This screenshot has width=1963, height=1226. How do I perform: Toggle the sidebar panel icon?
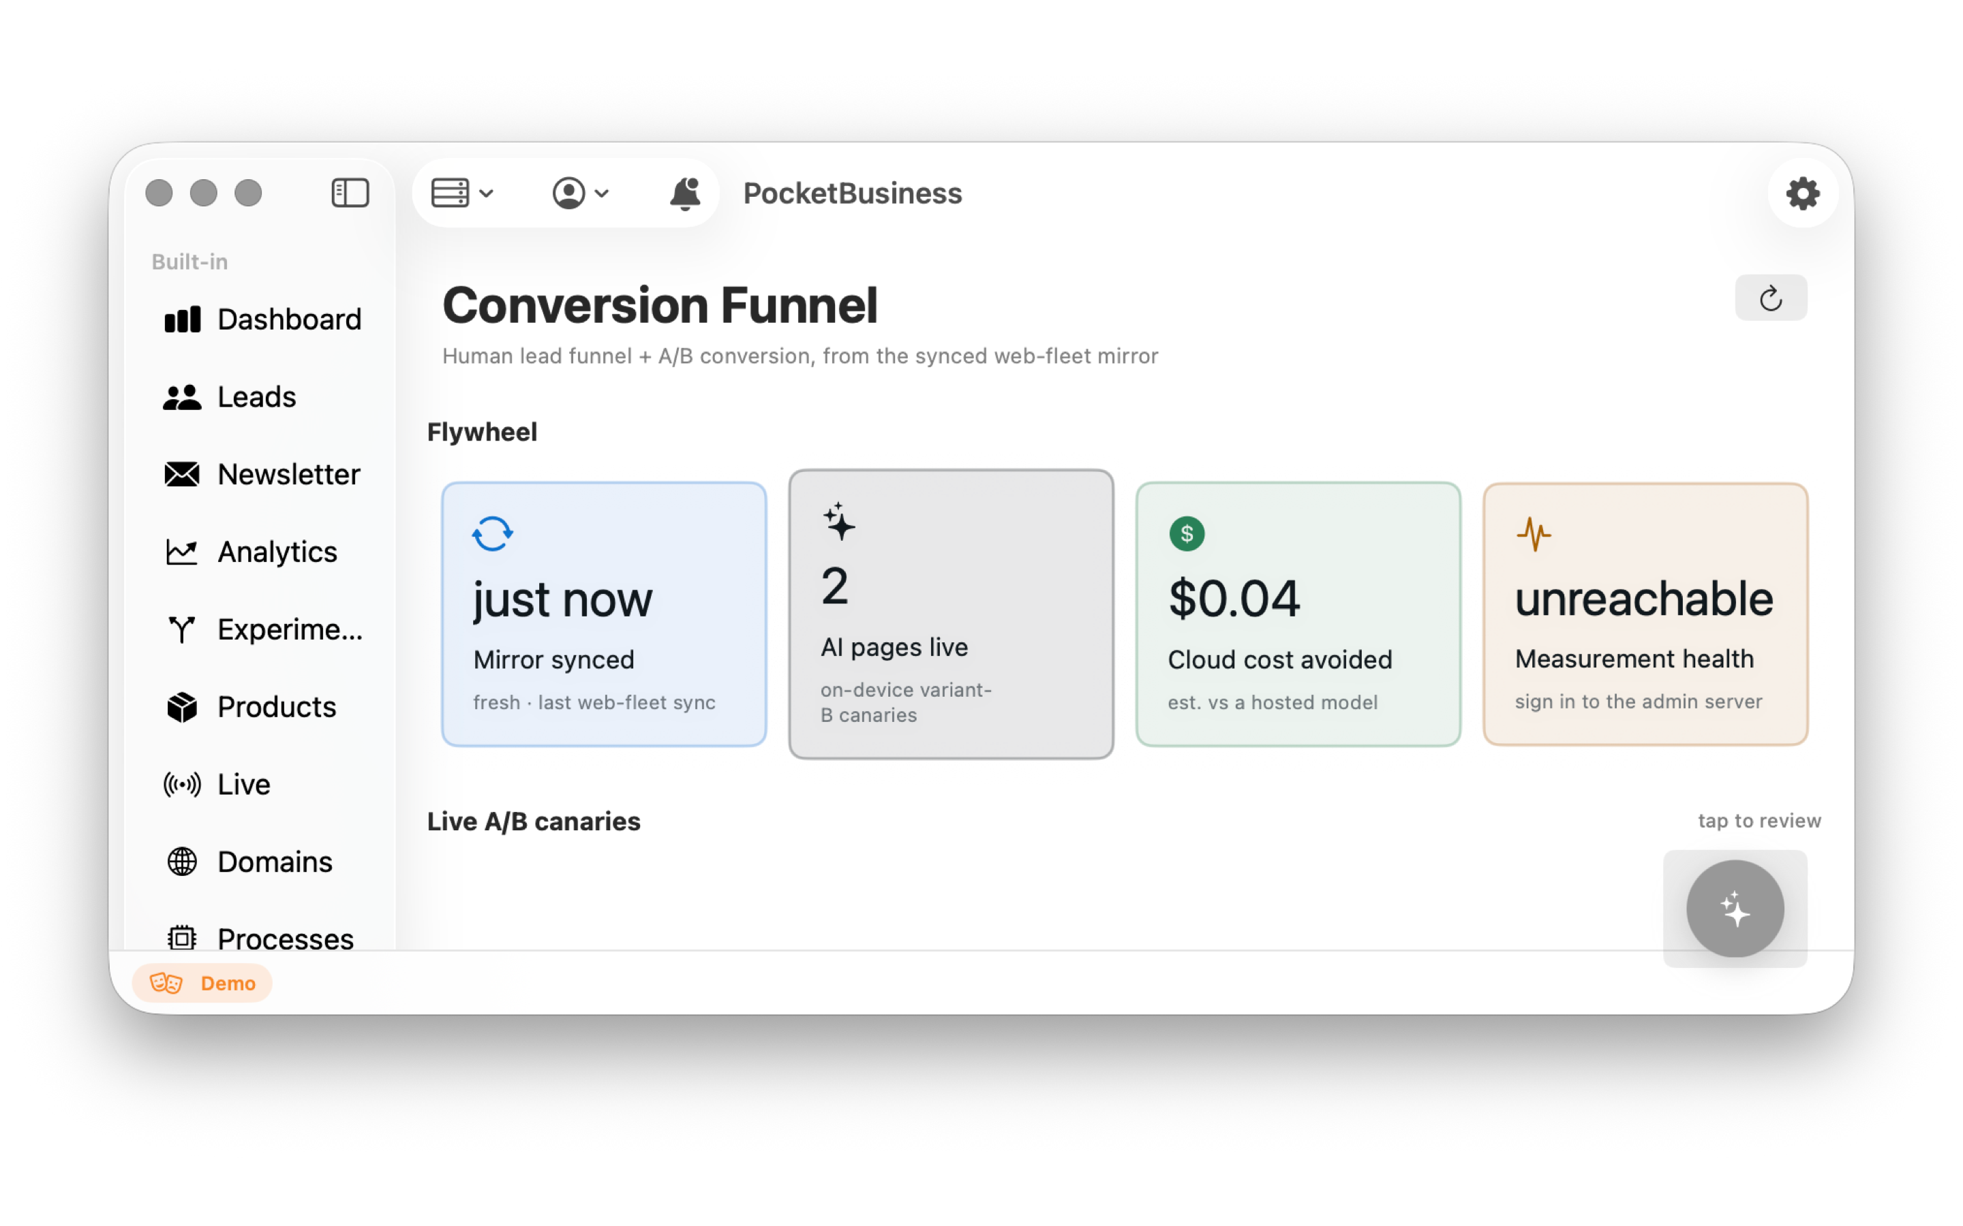coord(350,193)
